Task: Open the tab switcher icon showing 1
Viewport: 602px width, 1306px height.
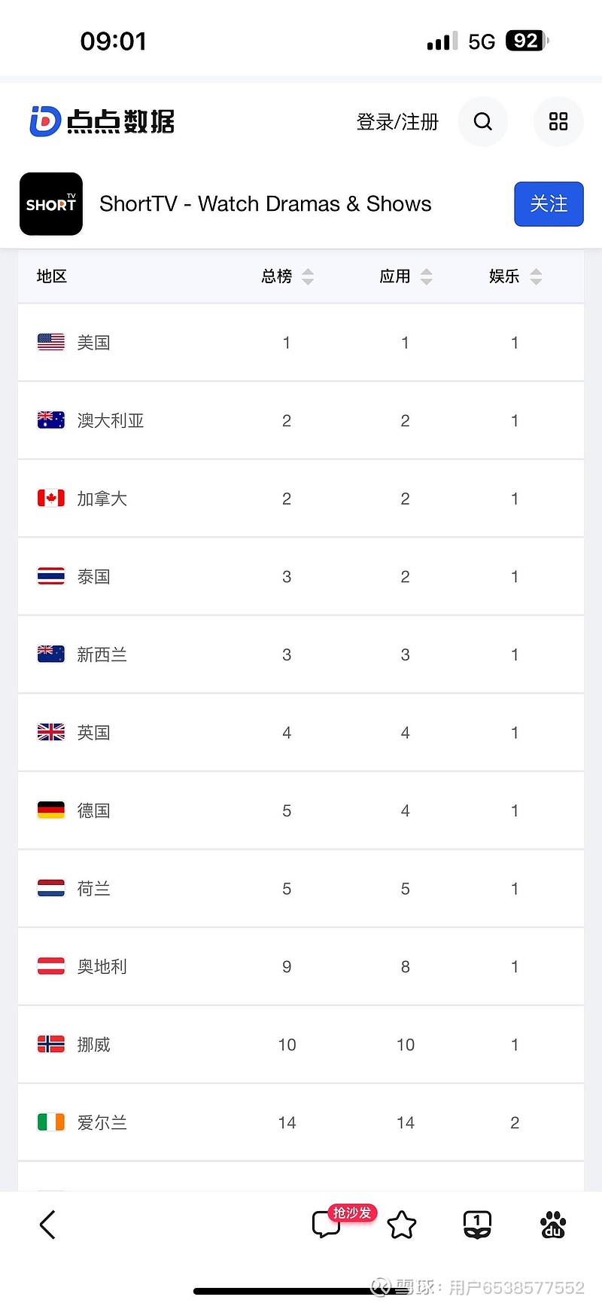Action: [x=477, y=1225]
